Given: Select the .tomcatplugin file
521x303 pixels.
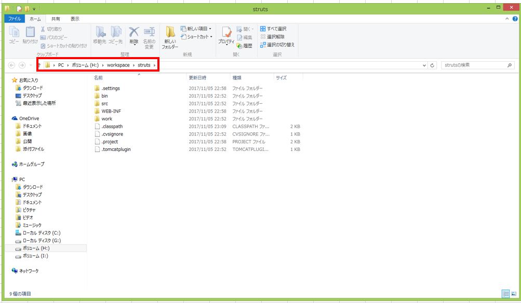Looking at the screenshot, I should pyautogui.click(x=116, y=149).
